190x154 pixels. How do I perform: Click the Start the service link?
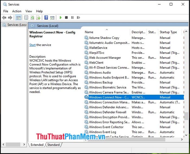click(33, 45)
